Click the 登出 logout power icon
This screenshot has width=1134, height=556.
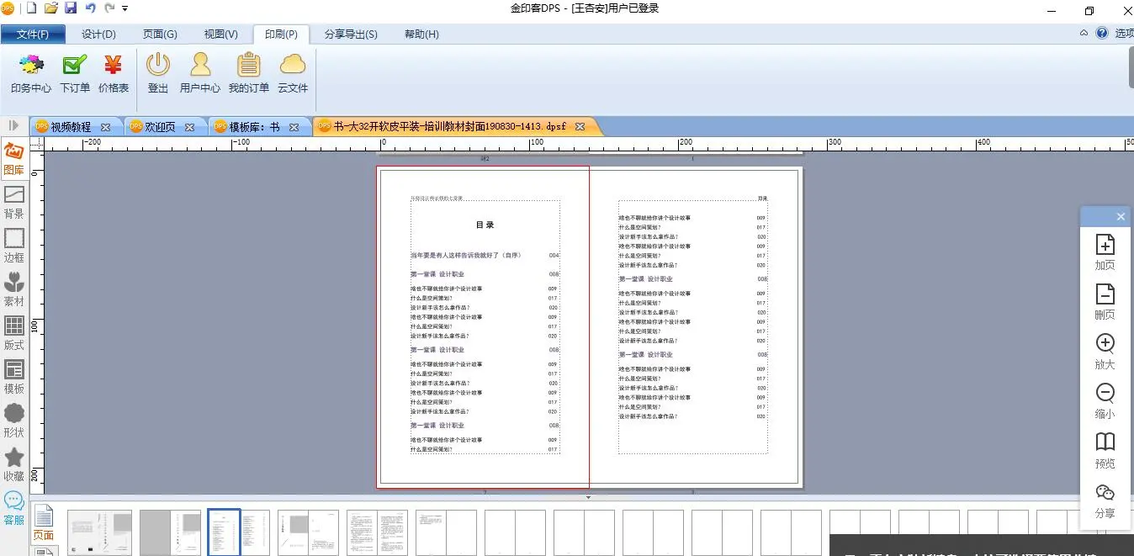tap(158, 72)
